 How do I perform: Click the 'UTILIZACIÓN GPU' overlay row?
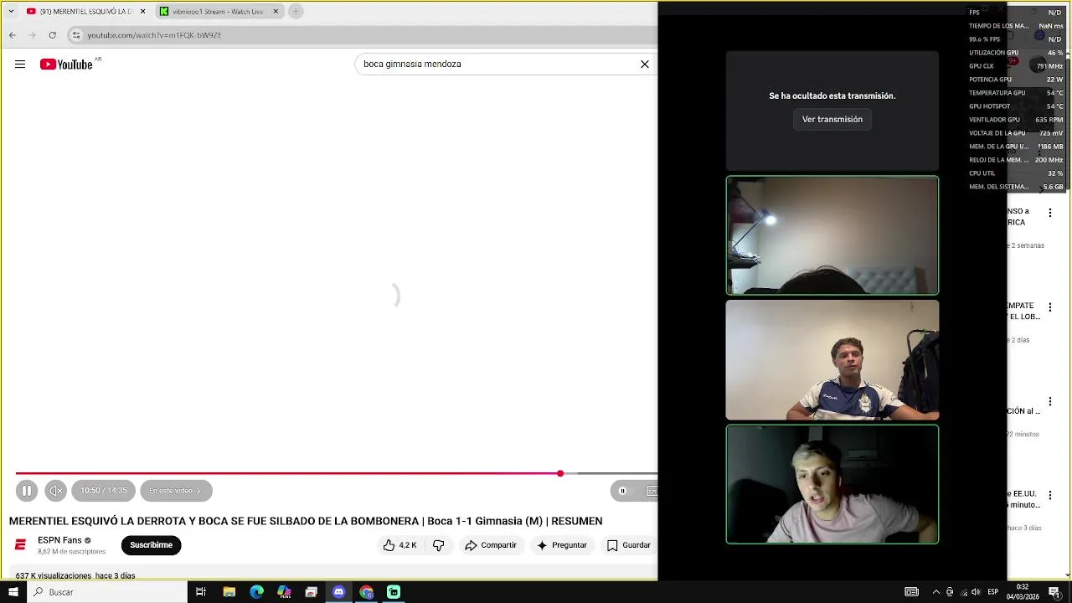pyautogui.click(x=1016, y=53)
